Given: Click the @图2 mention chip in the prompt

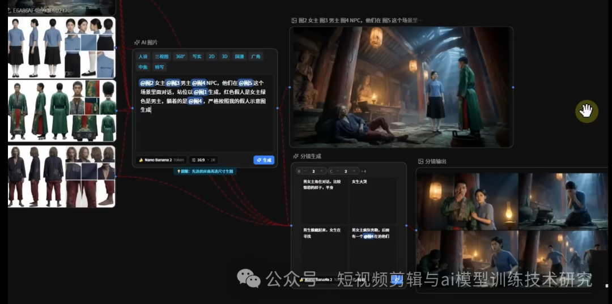Looking at the screenshot, I should (x=146, y=83).
